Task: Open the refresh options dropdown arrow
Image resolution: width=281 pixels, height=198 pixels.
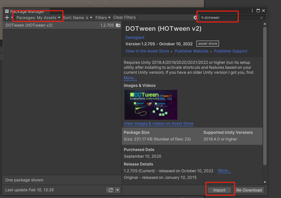Action: (118, 190)
